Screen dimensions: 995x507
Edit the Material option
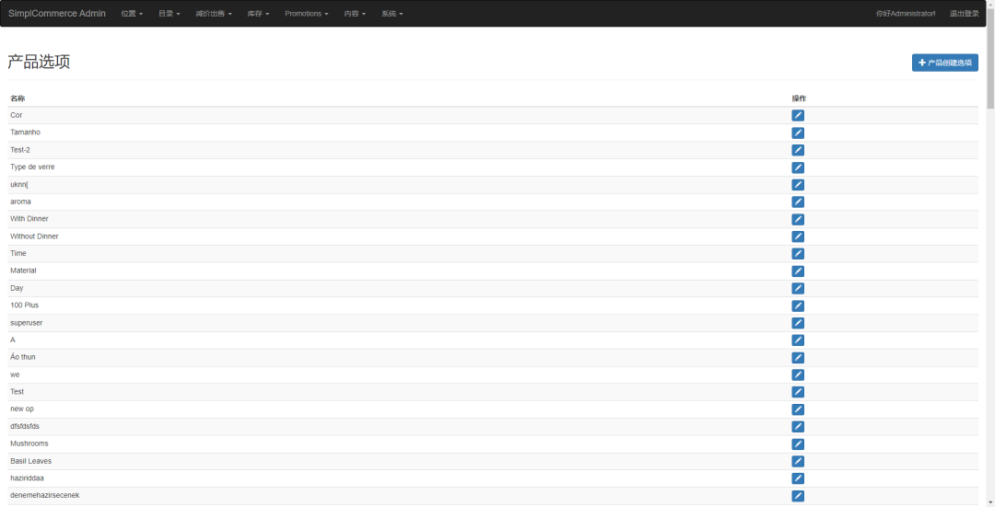pos(798,271)
